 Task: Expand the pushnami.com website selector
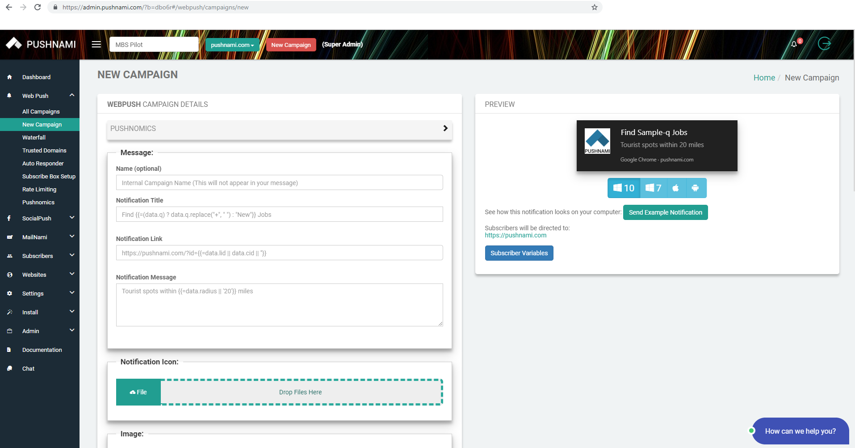232,44
